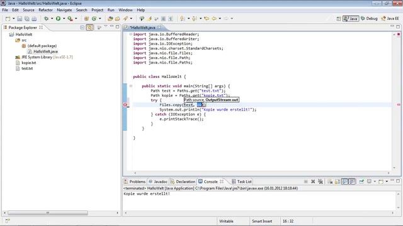Click the error marker in editor gutter
The height and width of the screenshot is (226, 403).
pyautogui.click(x=125, y=105)
